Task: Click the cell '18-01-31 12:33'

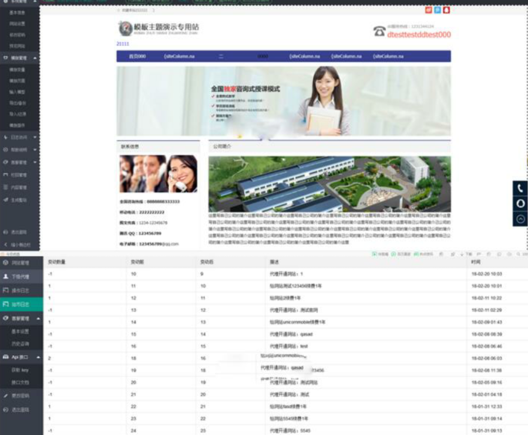Action: 486,406
